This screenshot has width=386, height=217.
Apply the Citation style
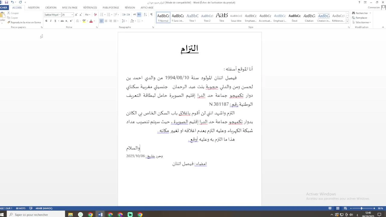(x=309, y=18)
